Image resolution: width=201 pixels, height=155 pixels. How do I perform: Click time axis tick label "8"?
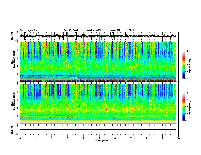click(147, 138)
